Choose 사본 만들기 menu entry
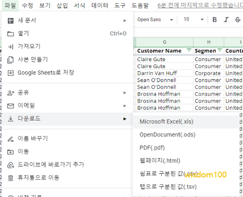The height and width of the screenshot is (197, 243). (x=67, y=60)
